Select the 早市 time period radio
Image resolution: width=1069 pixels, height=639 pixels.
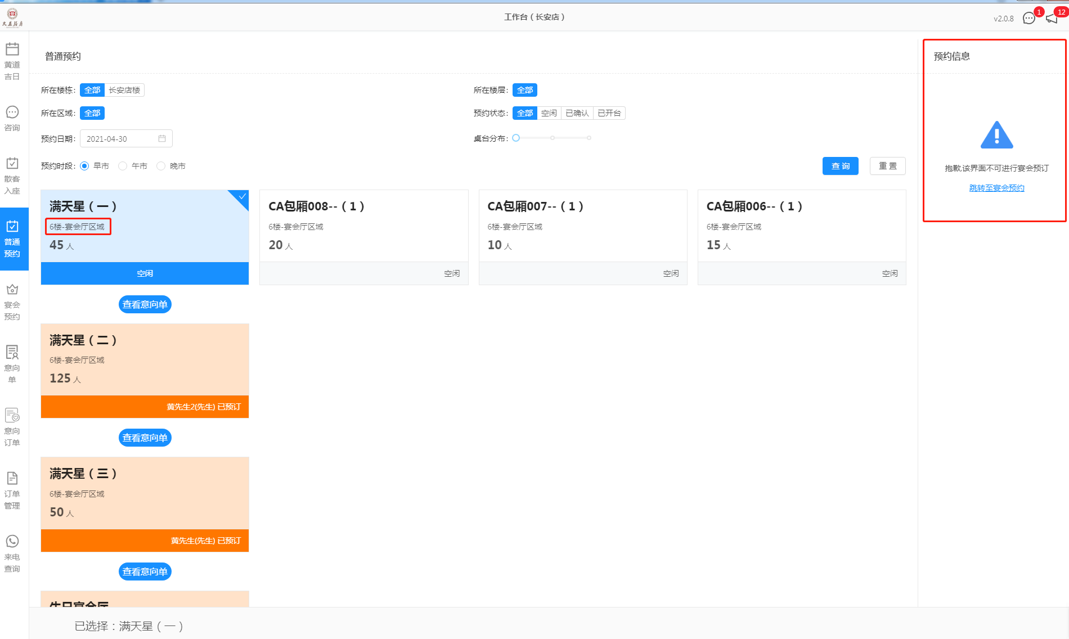84,166
